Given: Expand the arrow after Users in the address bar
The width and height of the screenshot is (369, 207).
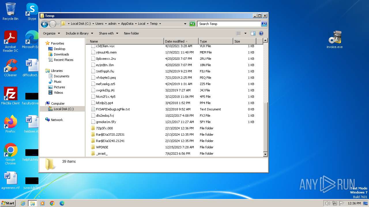Looking at the screenshot, I should click(x=106, y=24).
